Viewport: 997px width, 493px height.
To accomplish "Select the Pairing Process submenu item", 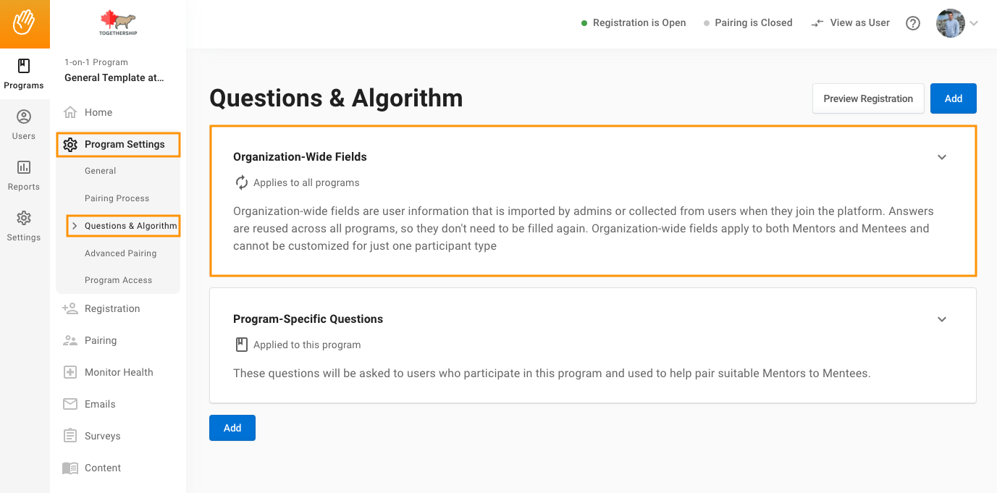I will pyautogui.click(x=117, y=198).
